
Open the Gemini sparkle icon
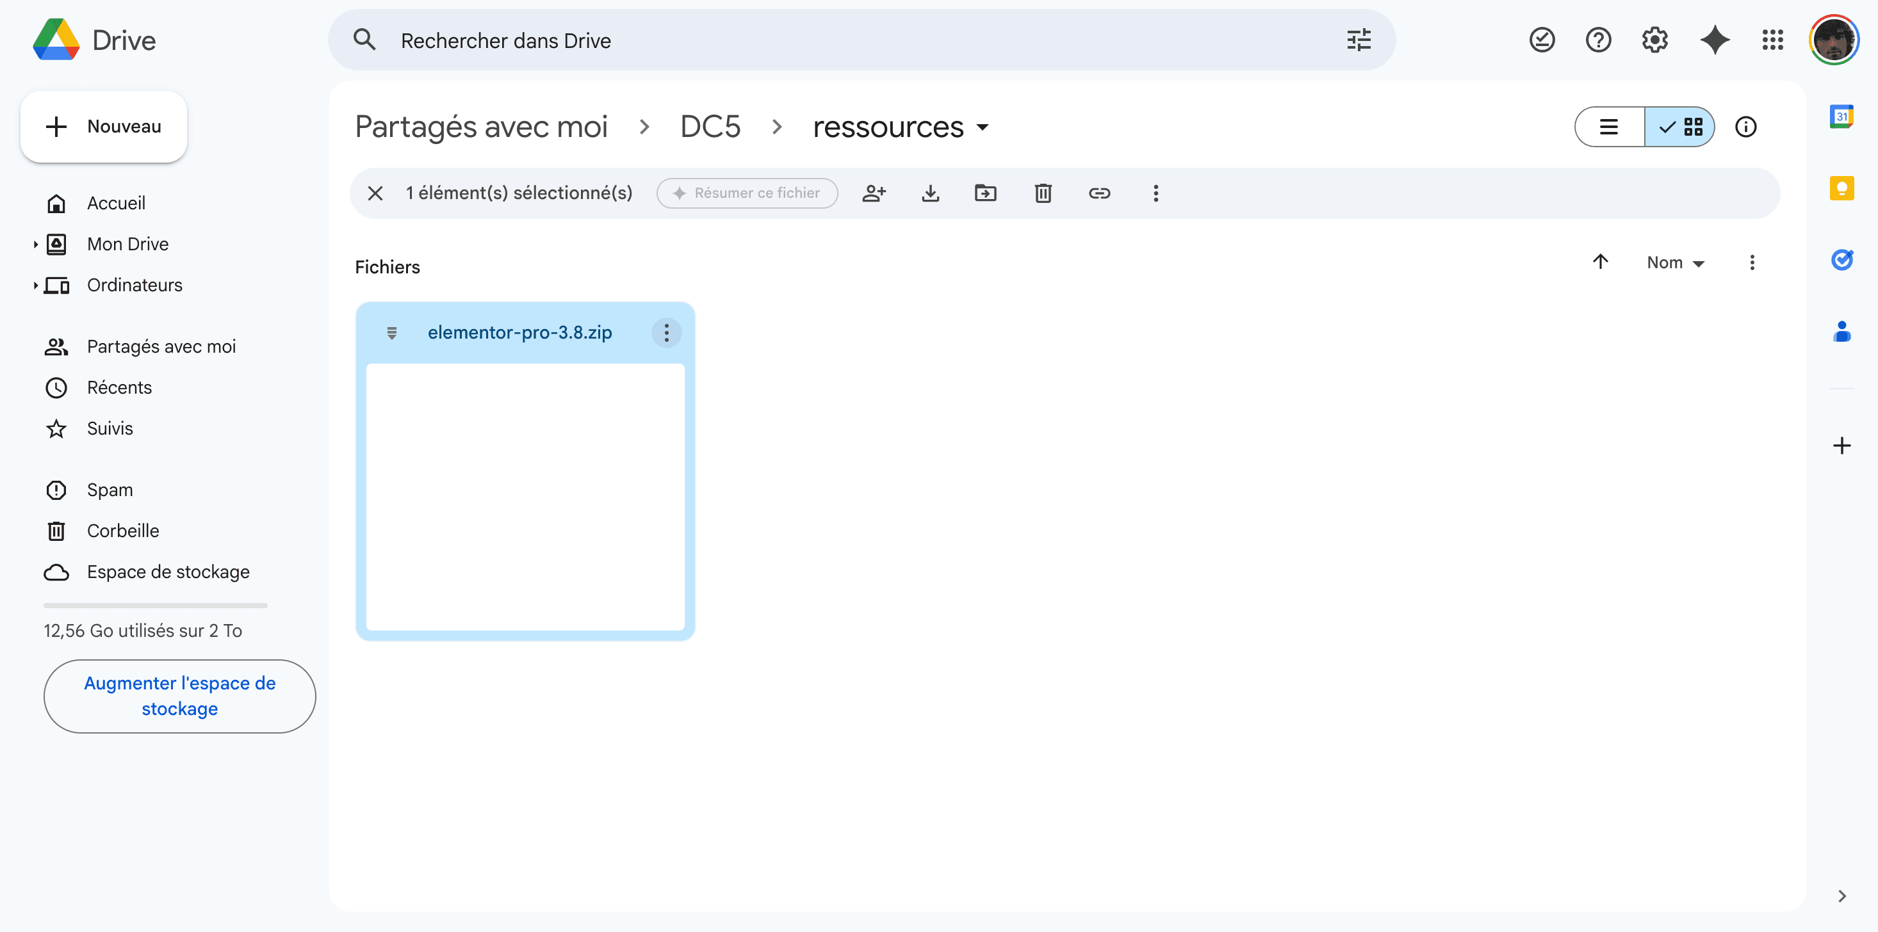coord(1714,40)
